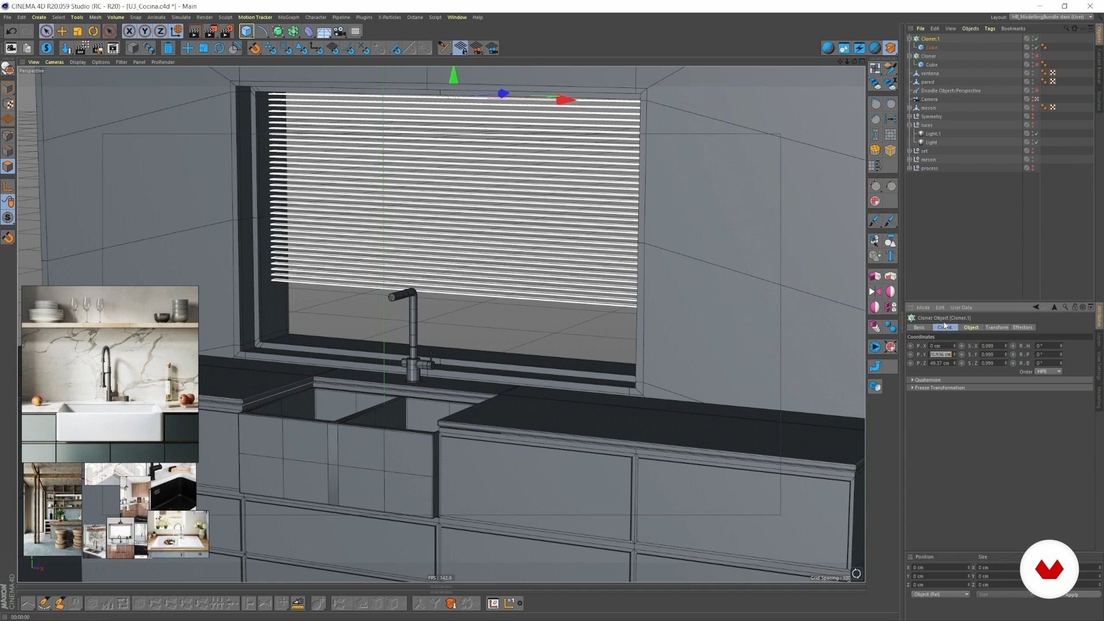
Task: Click the Undo arrow icon
Action: tap(11, 31)
